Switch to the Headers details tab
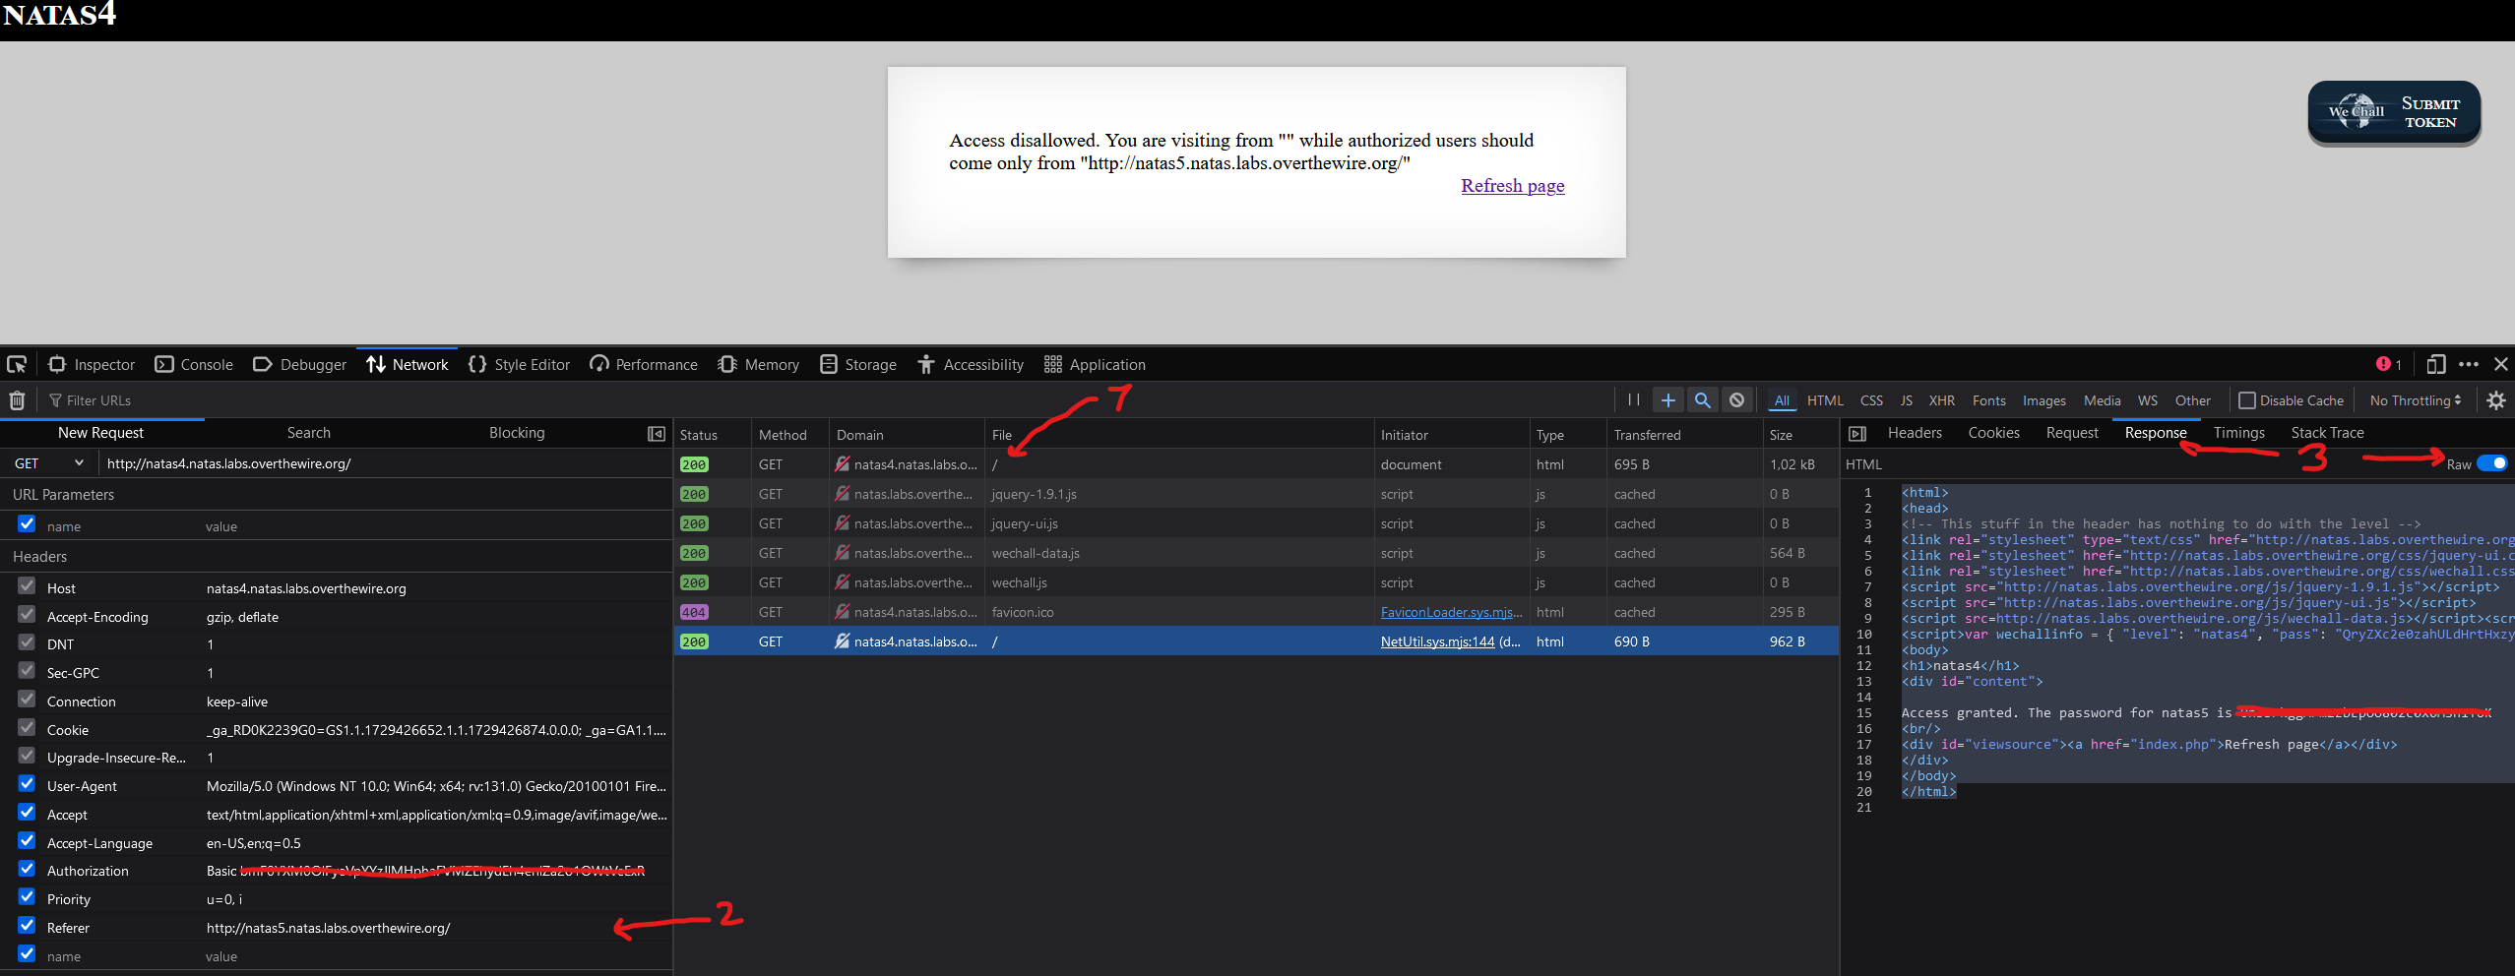Viewport: 2515px width, 976px height. click(1915, 433)
